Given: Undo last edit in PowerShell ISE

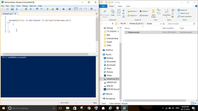Looking at the screenshot, I should [37, 9].
